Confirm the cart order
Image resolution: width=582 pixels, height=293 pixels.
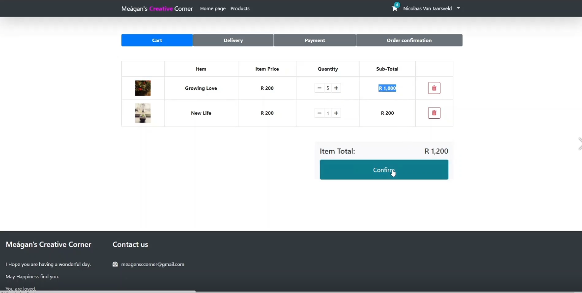point(384,170)
